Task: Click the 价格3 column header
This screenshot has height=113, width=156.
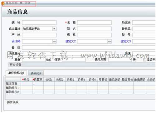Action: (71, 80)
